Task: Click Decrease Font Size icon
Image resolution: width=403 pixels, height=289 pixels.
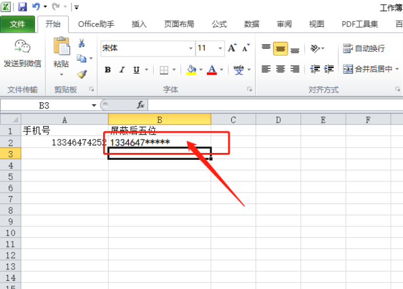Action: (246, 48)
